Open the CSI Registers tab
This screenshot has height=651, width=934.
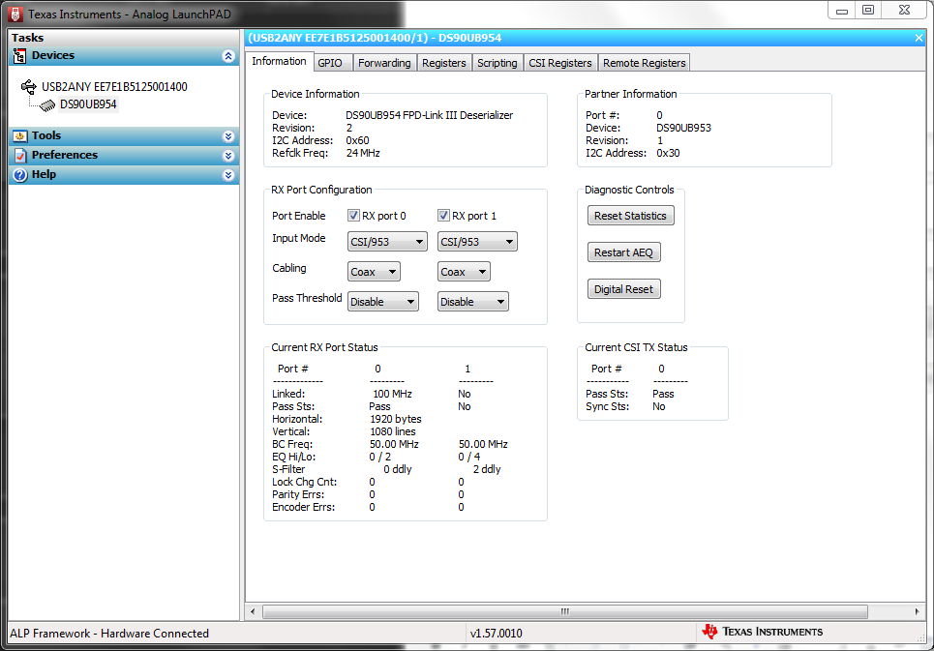pos(560,63)
